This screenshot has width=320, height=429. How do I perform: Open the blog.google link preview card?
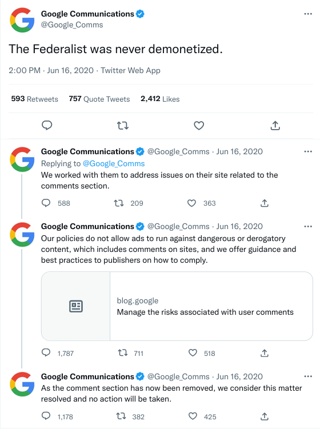point(177,306)
